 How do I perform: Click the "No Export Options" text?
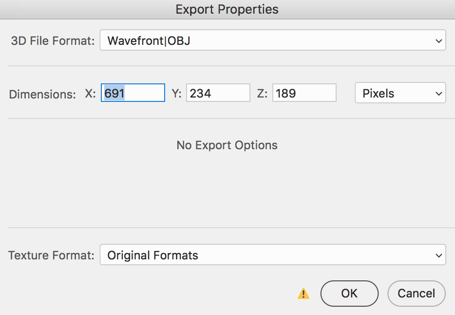227,145
